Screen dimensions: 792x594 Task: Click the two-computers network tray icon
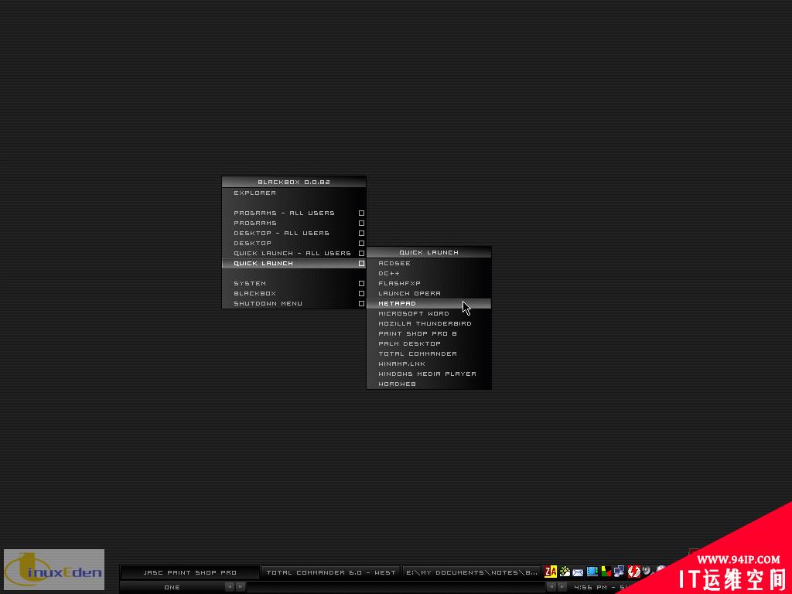[x=620, y=572]
